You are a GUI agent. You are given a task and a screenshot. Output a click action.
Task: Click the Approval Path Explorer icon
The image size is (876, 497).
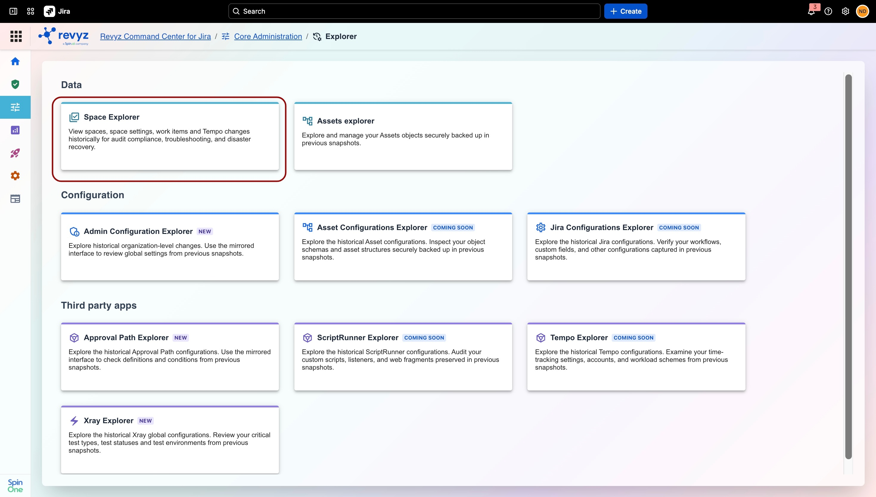click(74, 337)
